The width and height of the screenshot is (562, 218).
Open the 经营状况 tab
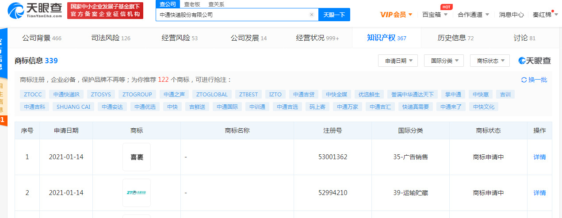[x=317, y=38]
